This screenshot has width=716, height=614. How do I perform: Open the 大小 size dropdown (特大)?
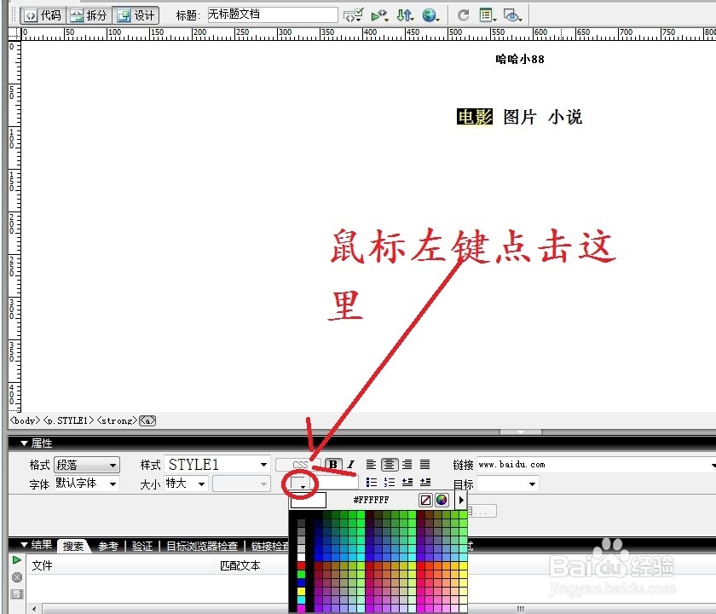click(x=187, y=484)
